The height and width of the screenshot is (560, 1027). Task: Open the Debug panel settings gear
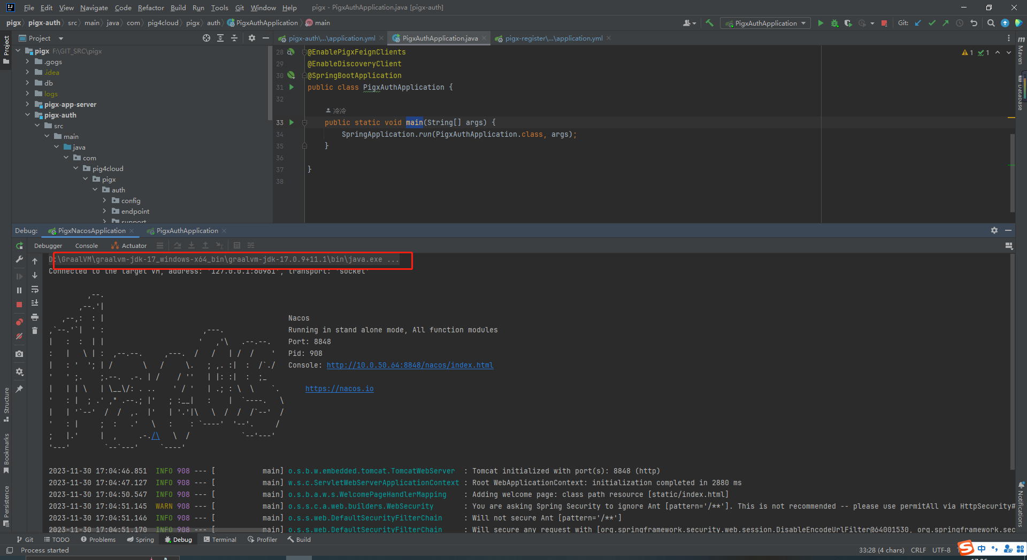tap(994, 230)
